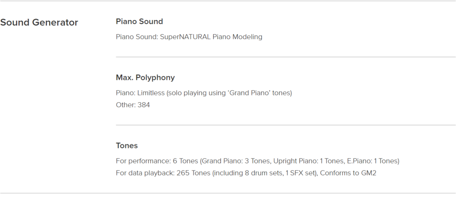Select the SuperNATURAL Piano Modeling text line
Viewport: 456px width, 199px height.
189,37
